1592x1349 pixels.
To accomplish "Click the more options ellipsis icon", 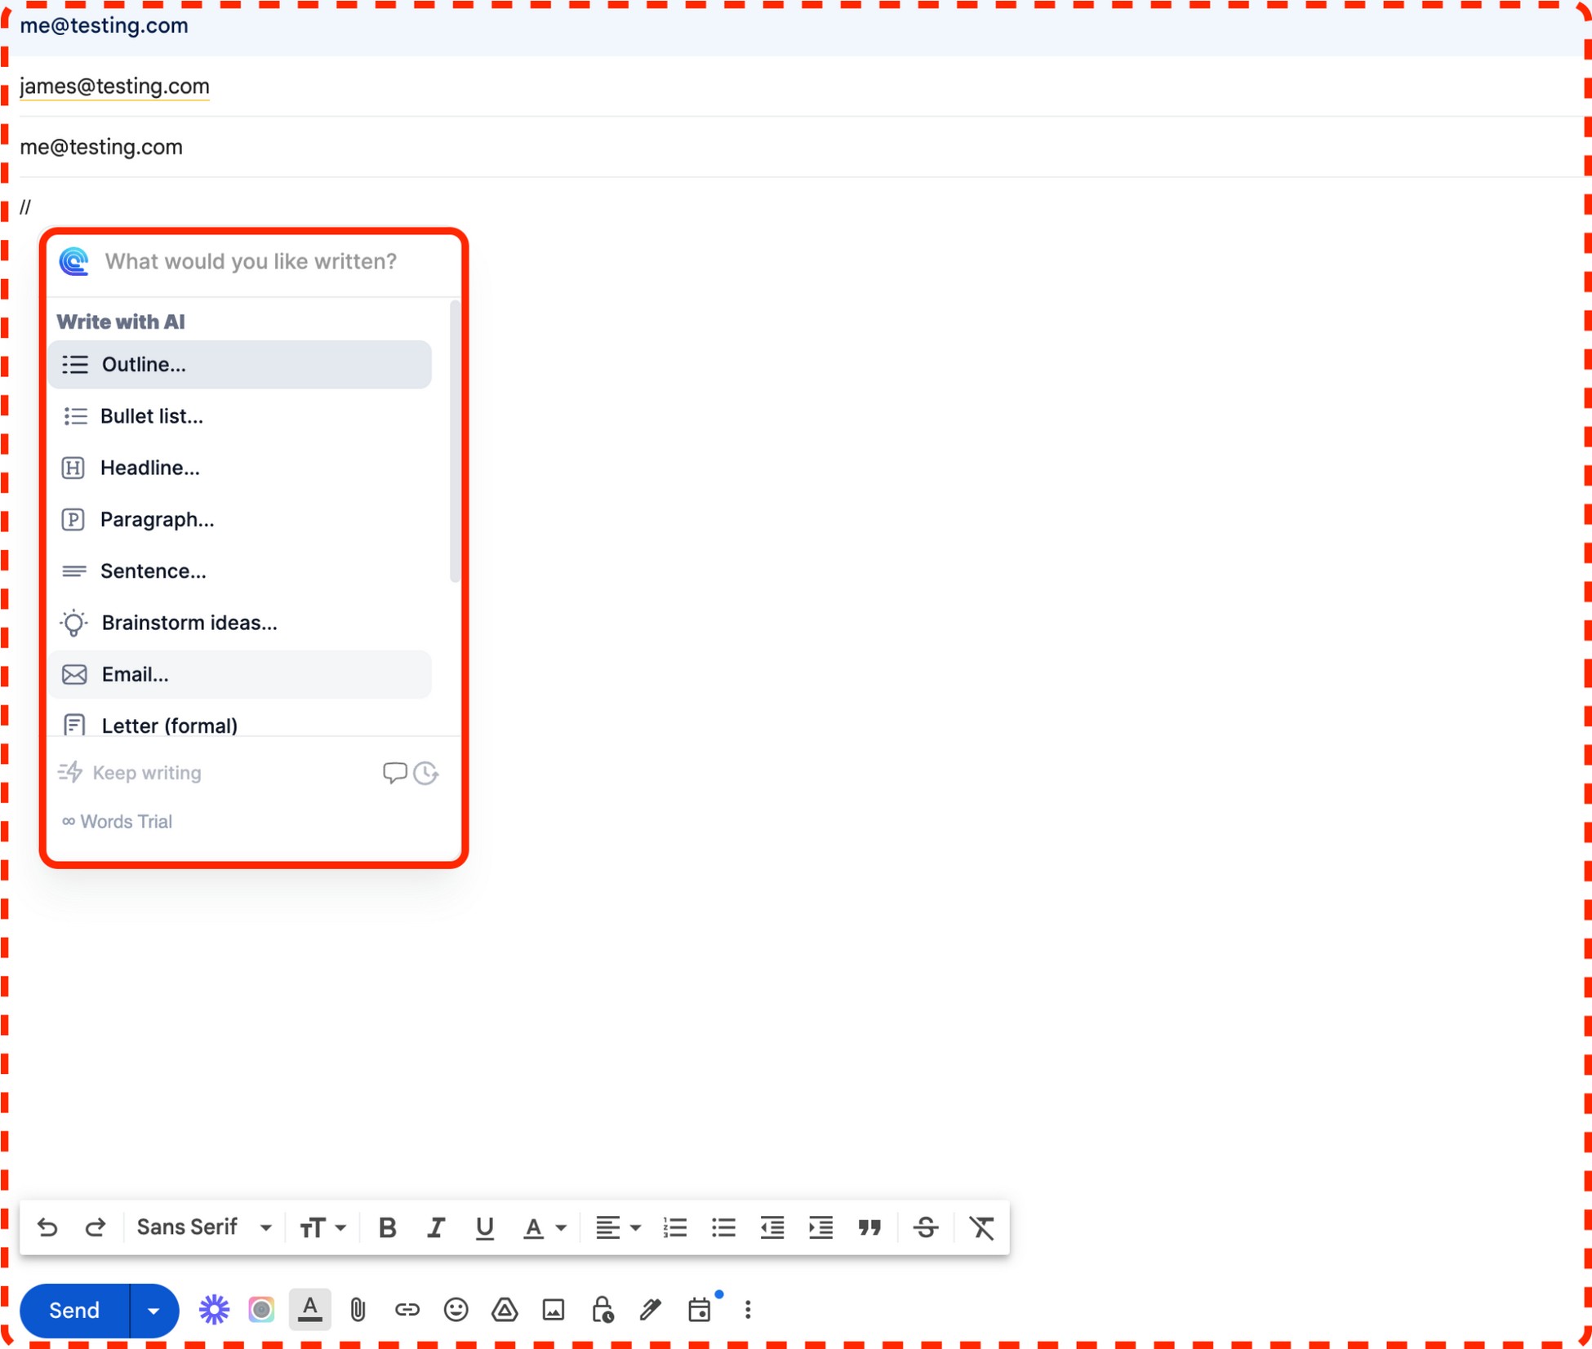I will tap(747, 1309).
